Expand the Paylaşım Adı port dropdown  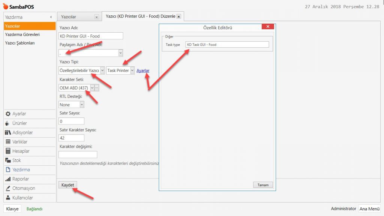click(120, 53)
